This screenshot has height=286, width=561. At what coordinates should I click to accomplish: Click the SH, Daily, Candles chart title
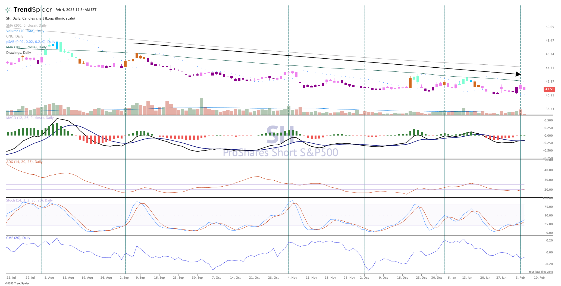pos(40,18)
